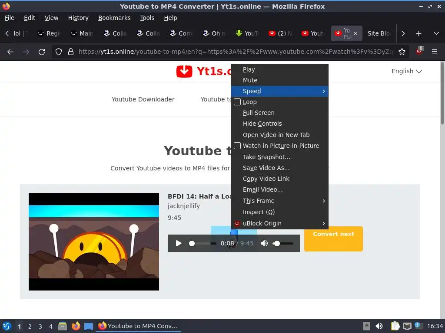Screen dimensions: 445x333
Task: Switch to the (2) N tab
Action: click(x=280, y=33)
